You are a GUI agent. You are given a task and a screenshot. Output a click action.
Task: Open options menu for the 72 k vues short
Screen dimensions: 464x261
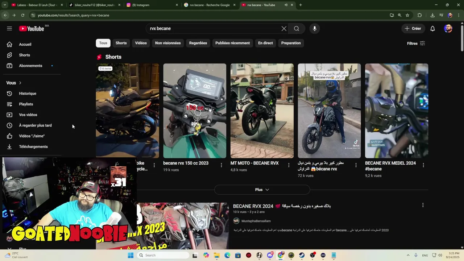(x=356, y=165)
